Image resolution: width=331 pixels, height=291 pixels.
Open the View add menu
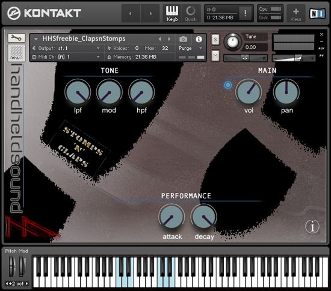pyautogui.click(x=295, y=14)
